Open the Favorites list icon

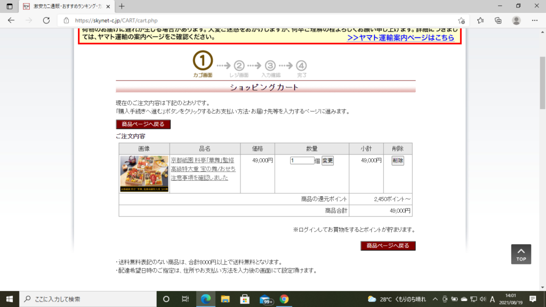click(x=480, y=20)
